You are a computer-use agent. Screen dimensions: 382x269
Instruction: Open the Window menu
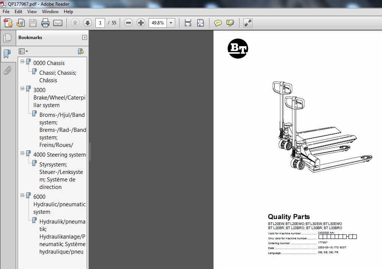click(50, 12)
